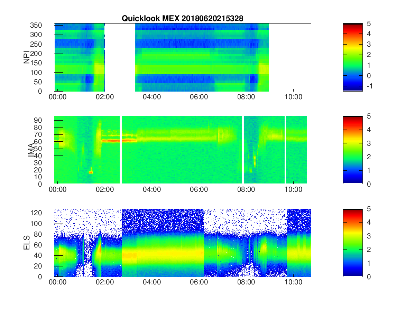This screenshot has height=311, width=415.
Task: Click "04:00" time label under IMA plot
Action: (152, 190)
